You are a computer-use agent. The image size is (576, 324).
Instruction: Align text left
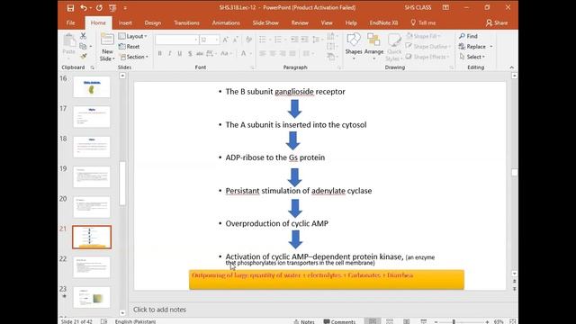coord(263,54)
